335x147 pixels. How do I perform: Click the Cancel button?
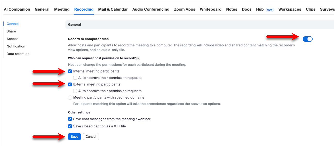click(x=91, y=137)
